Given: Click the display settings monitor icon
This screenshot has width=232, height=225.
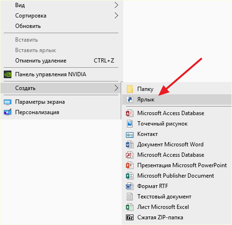Looking at the screenshot, I should coord(8,102).
